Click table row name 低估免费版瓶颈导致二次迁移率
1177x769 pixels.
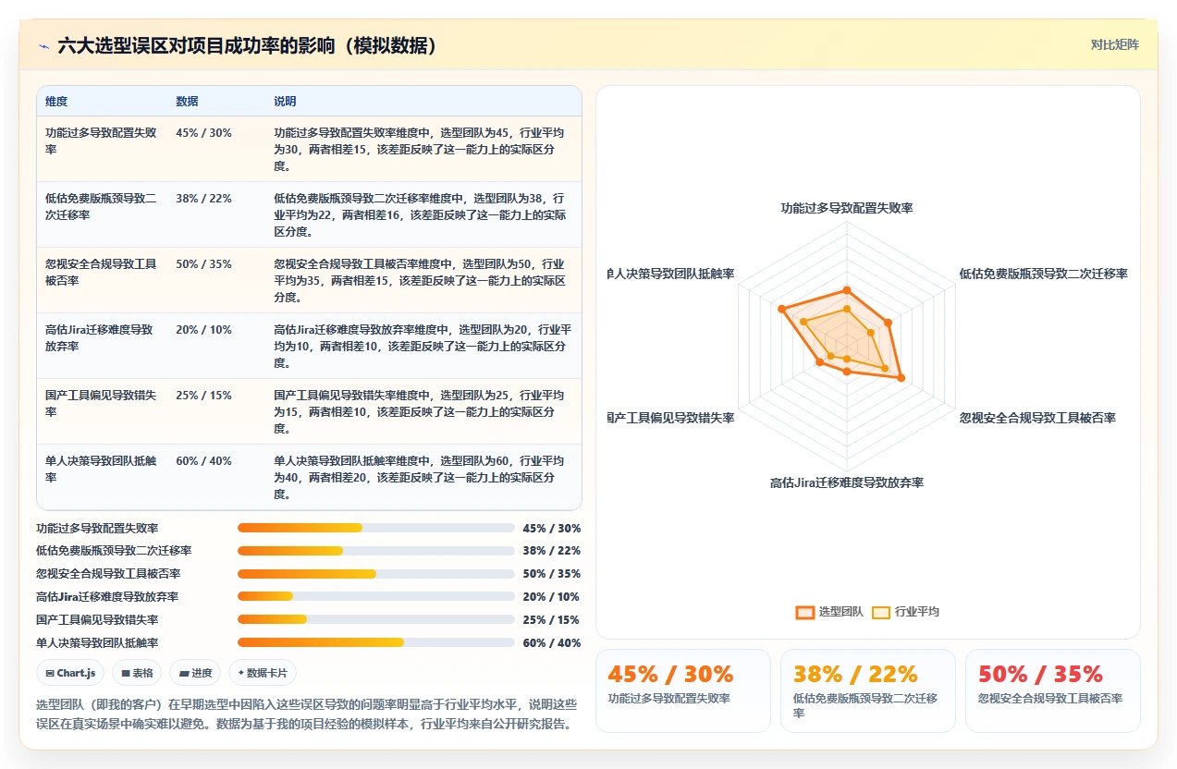click(x=101, y=207)
